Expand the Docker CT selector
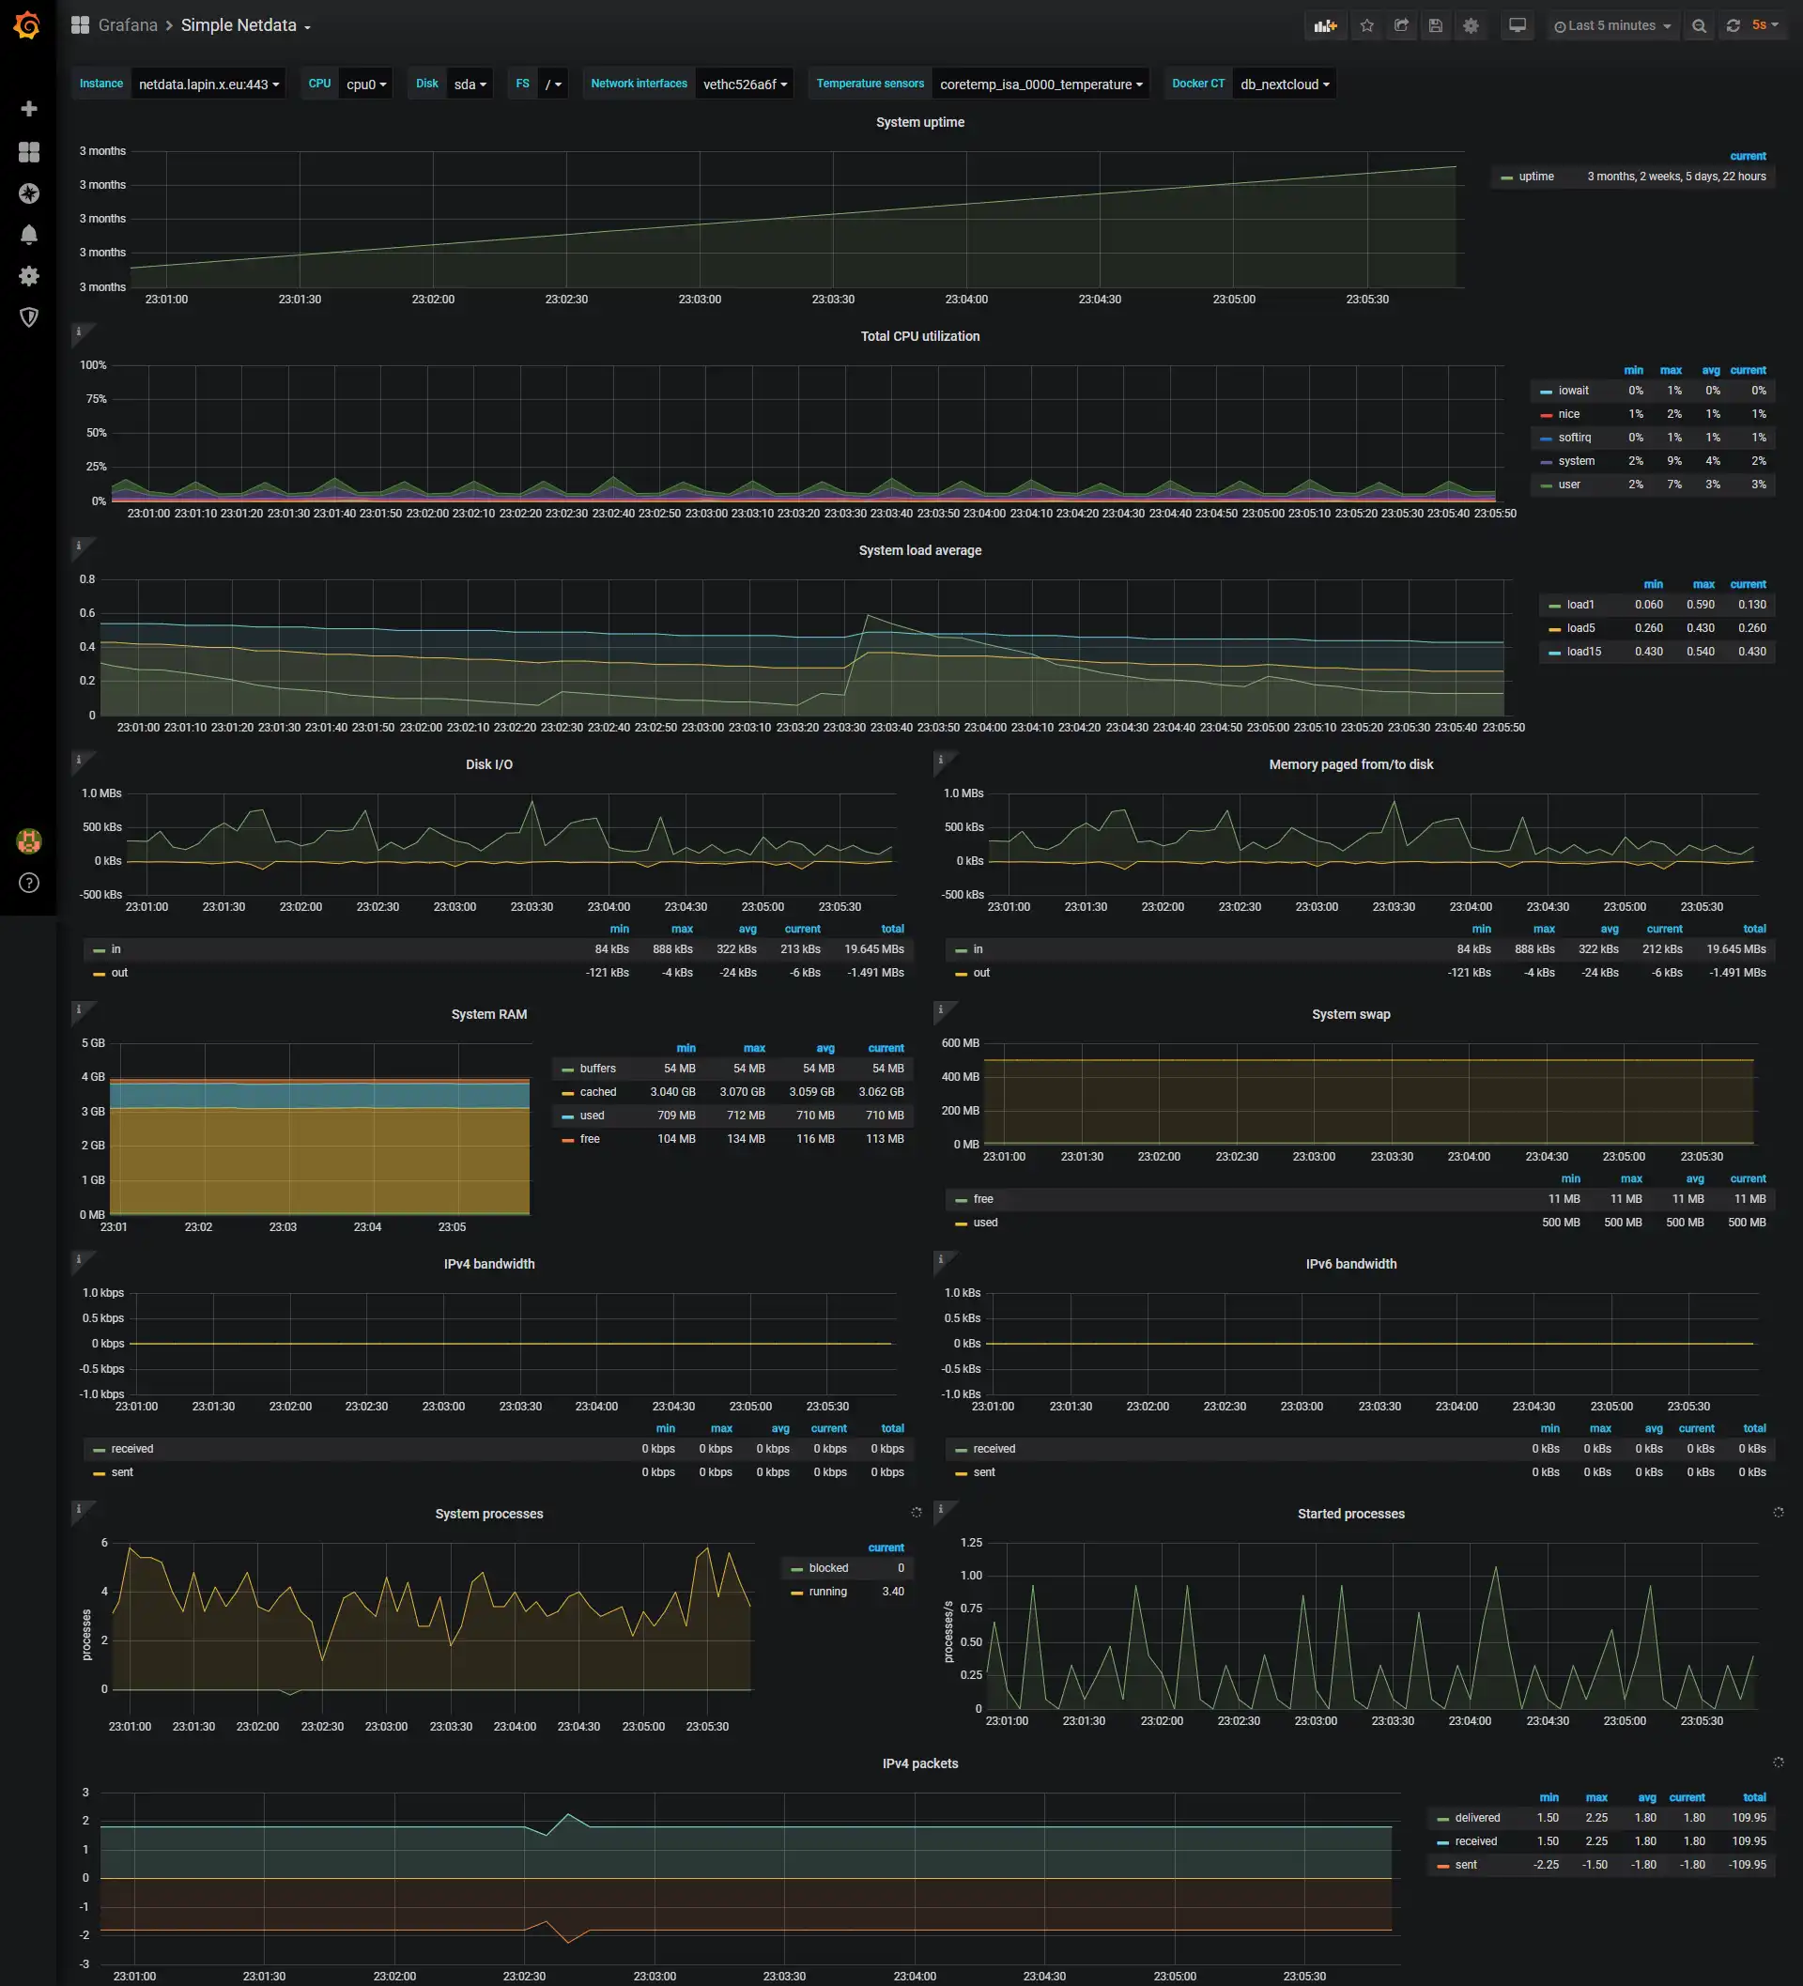 (1284, 84)
